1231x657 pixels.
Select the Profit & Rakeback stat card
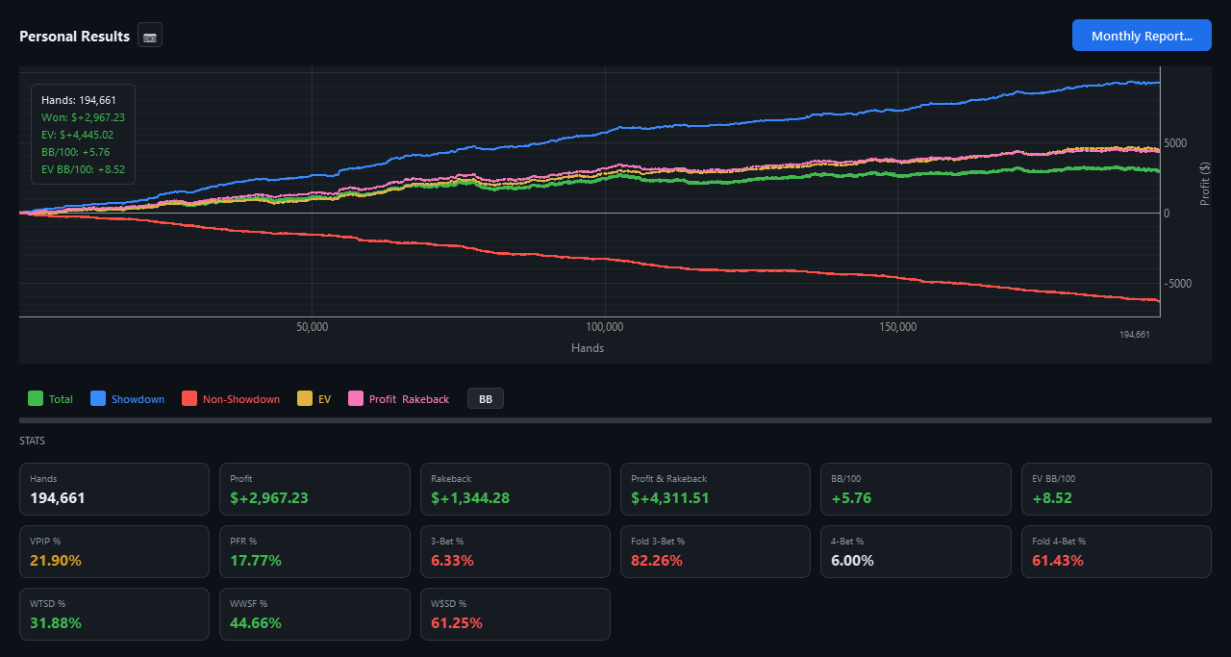[x=716, y=489]
